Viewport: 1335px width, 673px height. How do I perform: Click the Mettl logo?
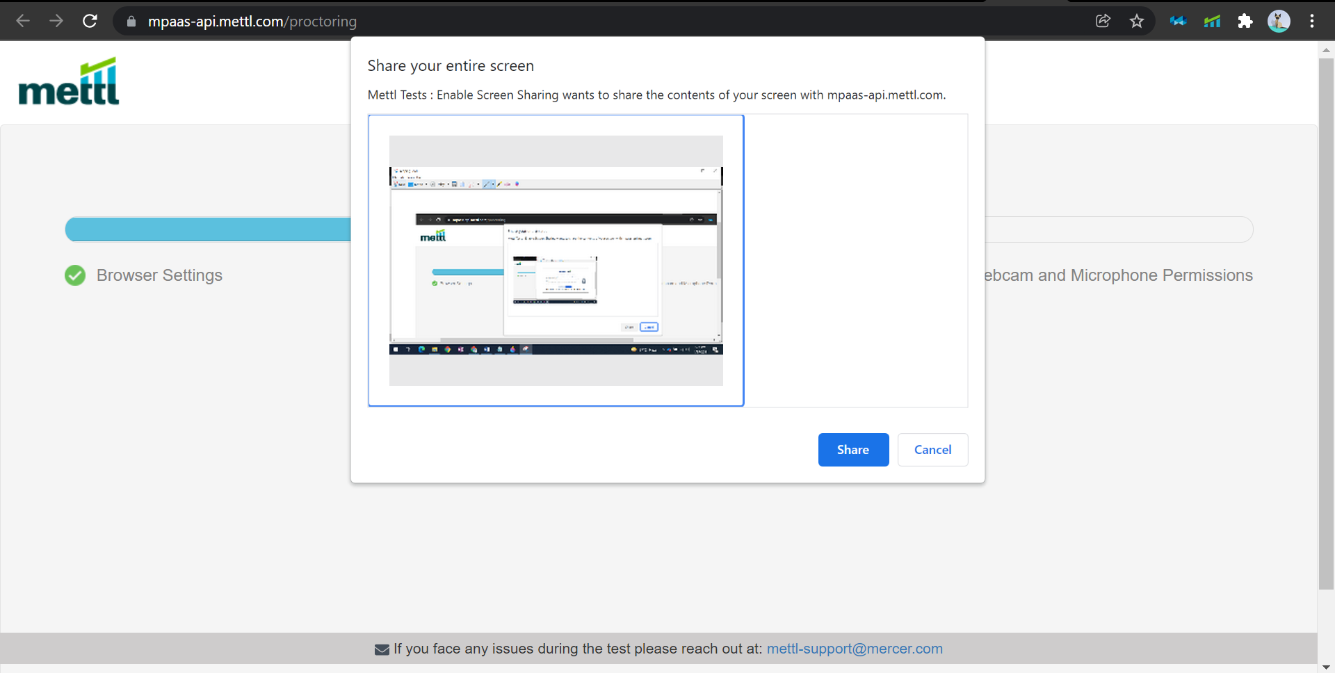(x=69, y=81)
